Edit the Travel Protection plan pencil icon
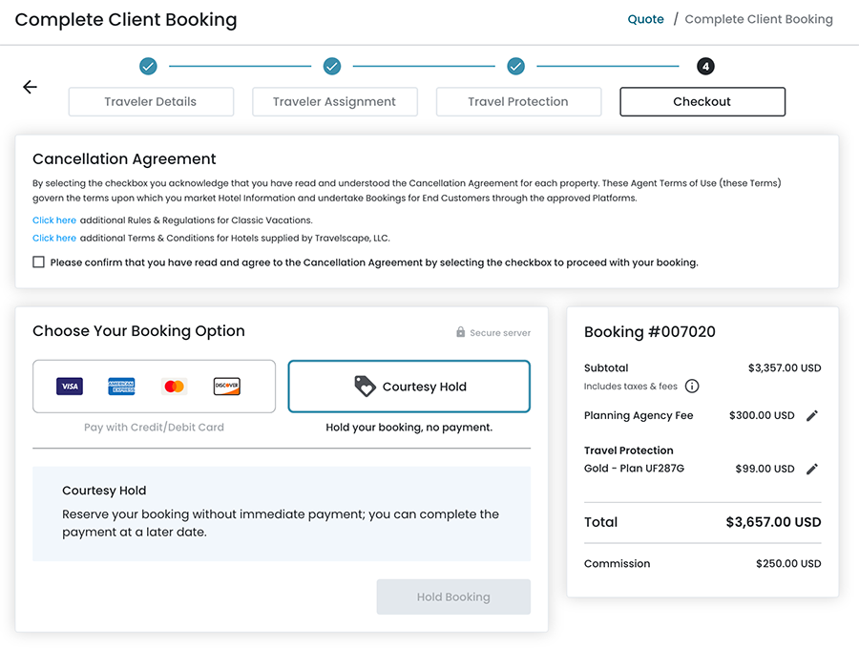This screenshot has height=670, width=859. point(812,470)
